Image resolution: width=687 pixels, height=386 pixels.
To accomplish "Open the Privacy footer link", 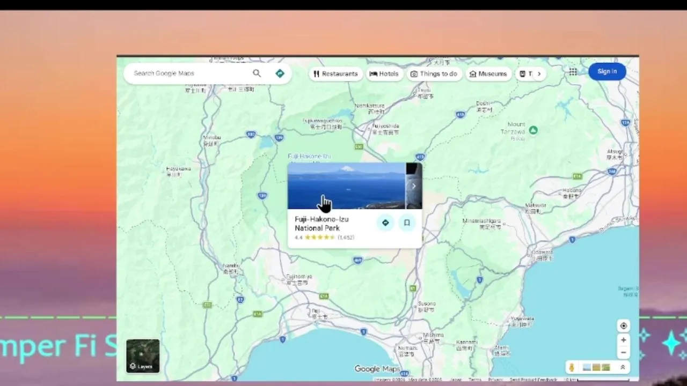I will pos(495,380).
